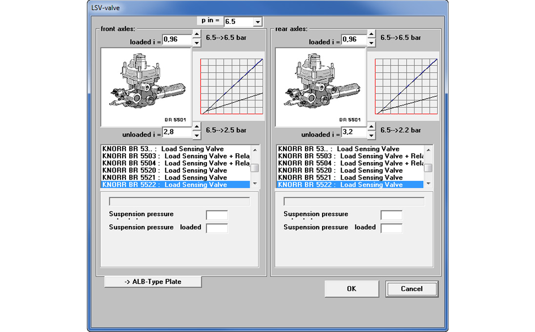Click the rear axles first Suspension pressure field
535x332 pixels.
tap(391, 215)
